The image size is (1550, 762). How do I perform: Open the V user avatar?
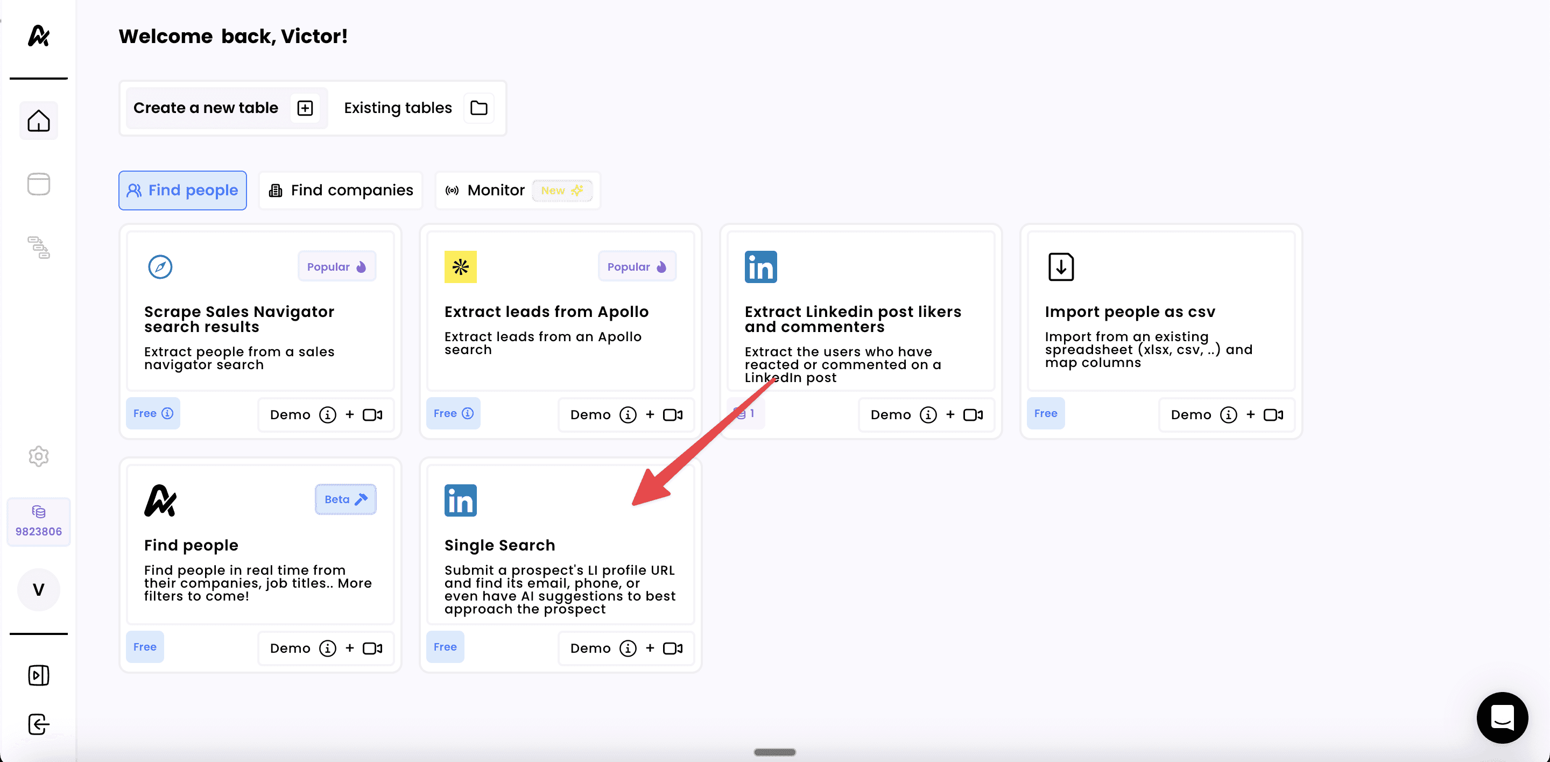[x=39, y=589]
